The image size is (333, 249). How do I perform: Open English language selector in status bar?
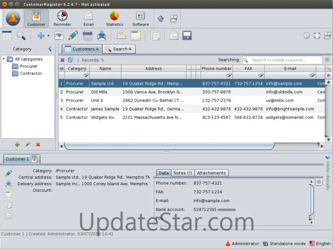[x=319, y=243]
